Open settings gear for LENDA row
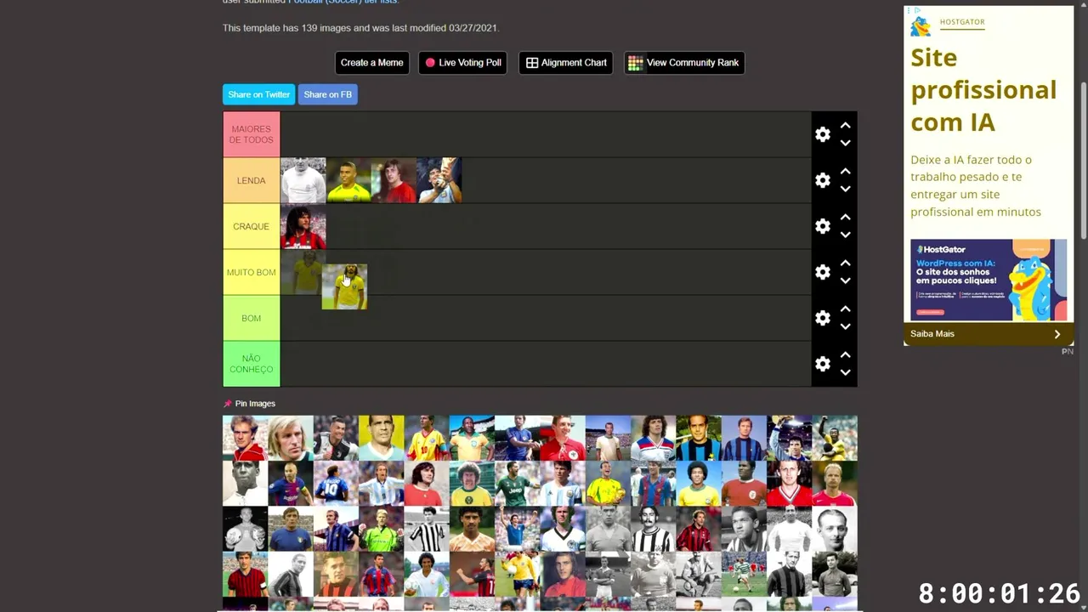Viewport: 1088px width, 612px height. pos(822,180)
